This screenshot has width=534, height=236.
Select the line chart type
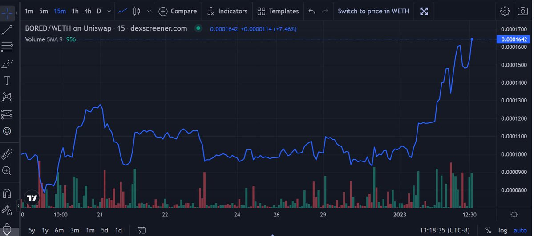click(123, 11)
